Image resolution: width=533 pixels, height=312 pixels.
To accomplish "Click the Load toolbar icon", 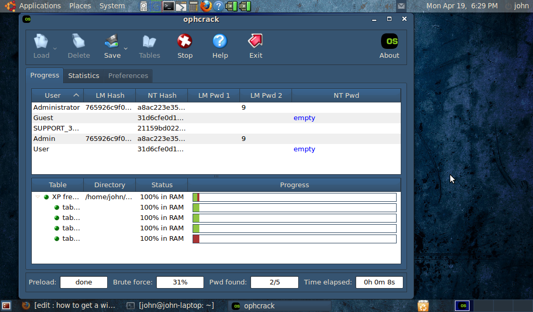I will (x=41, y=42).
